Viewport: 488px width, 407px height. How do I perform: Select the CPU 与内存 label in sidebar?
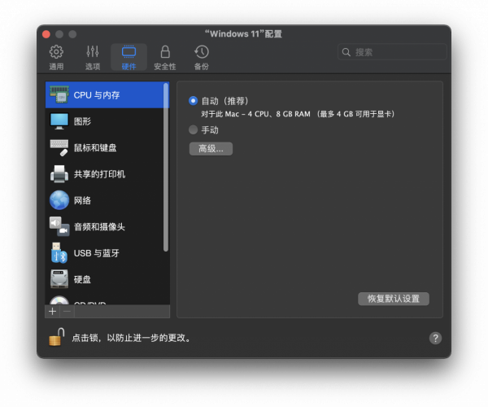pos(97,95)
